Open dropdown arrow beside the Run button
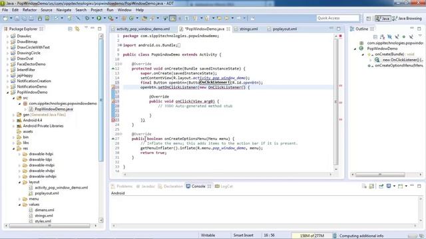 click(105, 18)
